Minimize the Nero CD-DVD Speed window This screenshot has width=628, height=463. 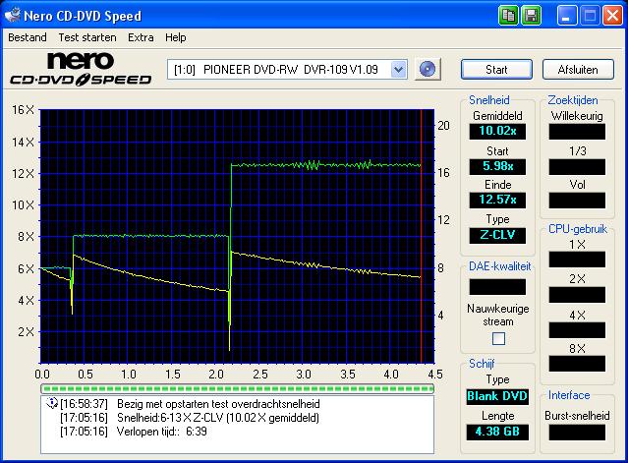point(567,16)
